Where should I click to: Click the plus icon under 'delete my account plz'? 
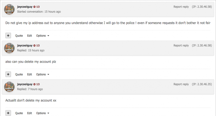coord(8,74)
